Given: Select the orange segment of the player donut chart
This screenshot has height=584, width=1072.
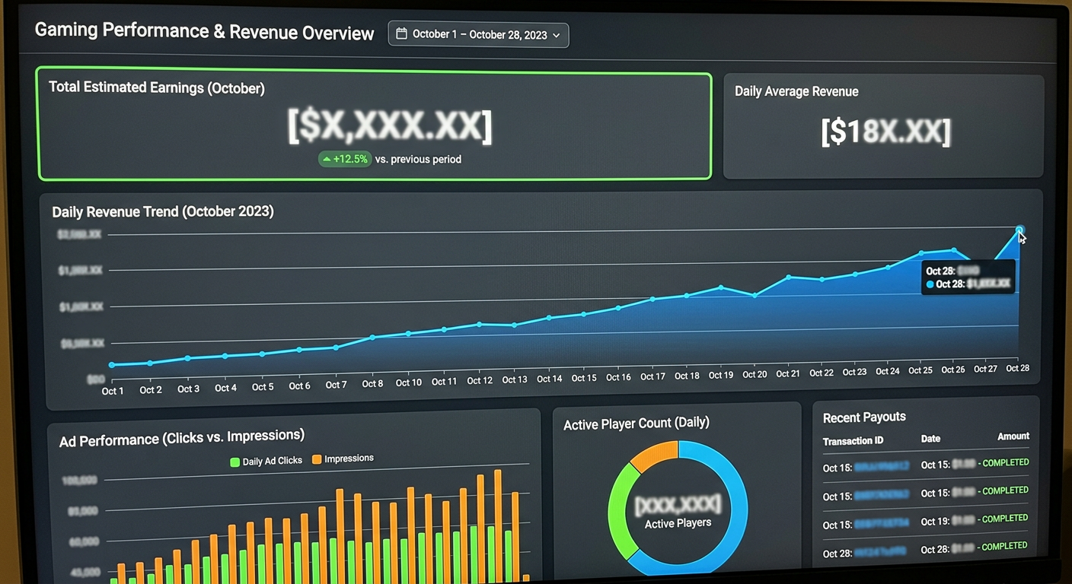Looking at the screenshot, I should pyautogui.click(x=653, y=455).
